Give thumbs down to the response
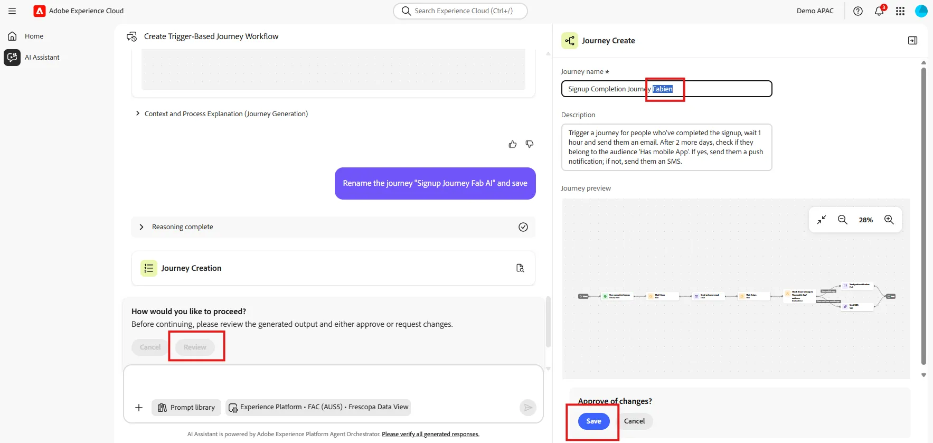Image resolution: width=933 pixels, height=443 pixels. tap(530, 144)
